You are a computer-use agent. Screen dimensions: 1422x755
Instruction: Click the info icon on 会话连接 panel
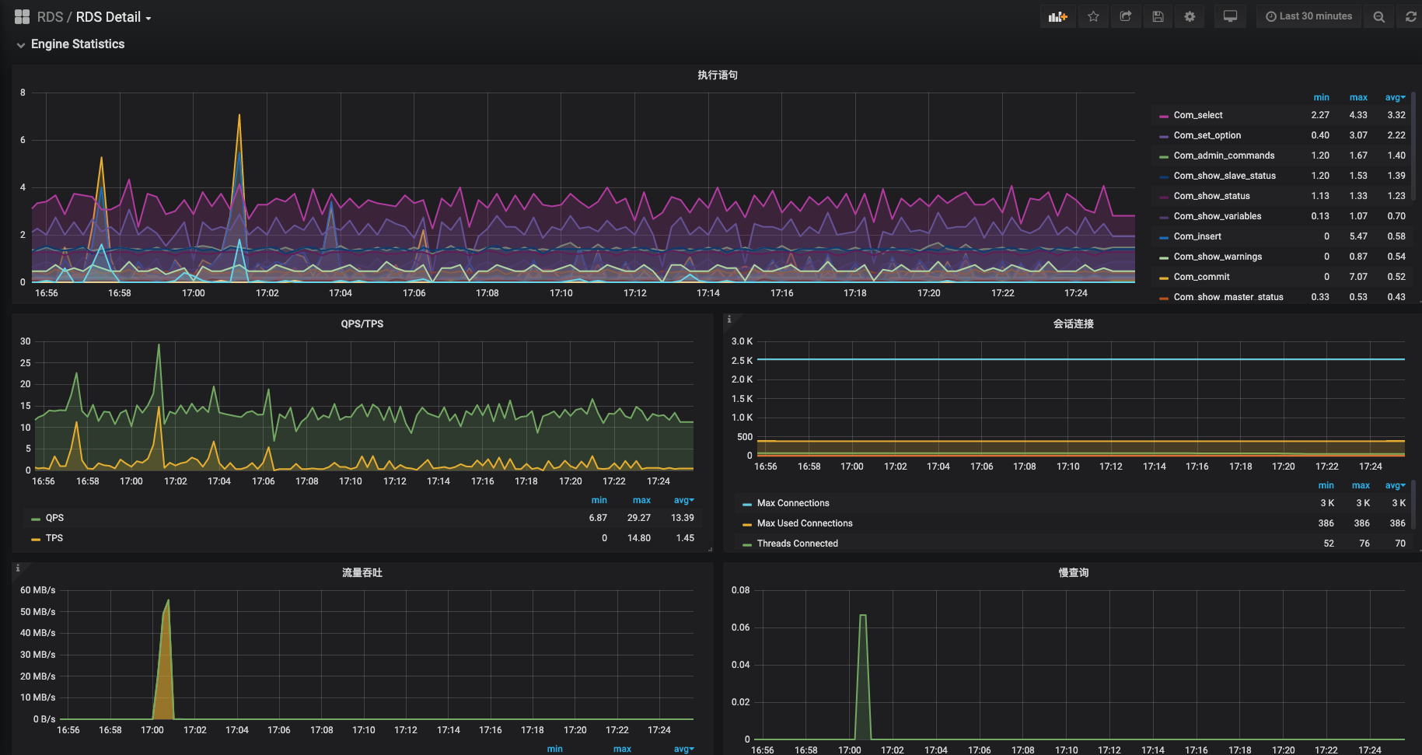coord(728,320)
